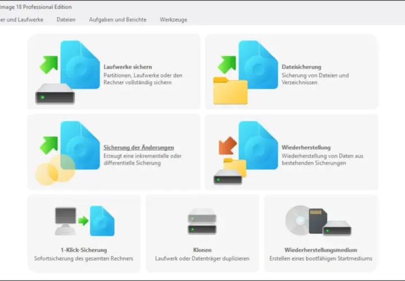Select the Dateisicherung title

click(301, 67)
